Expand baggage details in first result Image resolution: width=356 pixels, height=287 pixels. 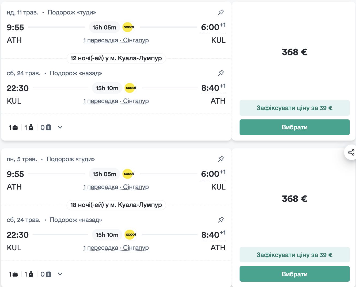point(60,127)
